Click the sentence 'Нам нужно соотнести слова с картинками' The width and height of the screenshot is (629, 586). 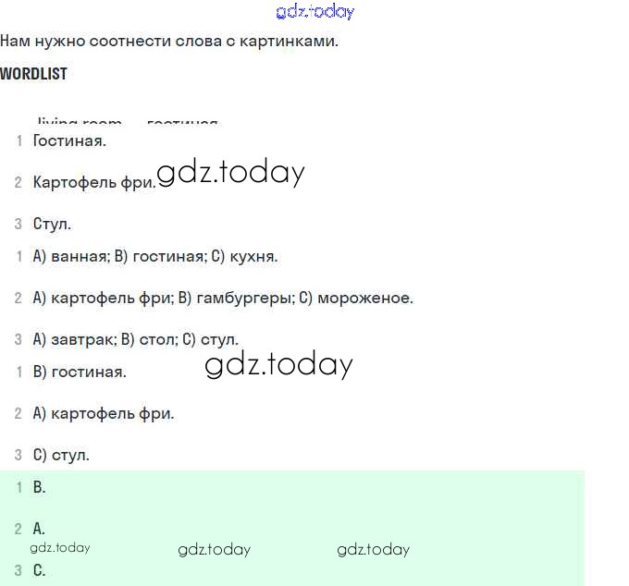[168, 42]
